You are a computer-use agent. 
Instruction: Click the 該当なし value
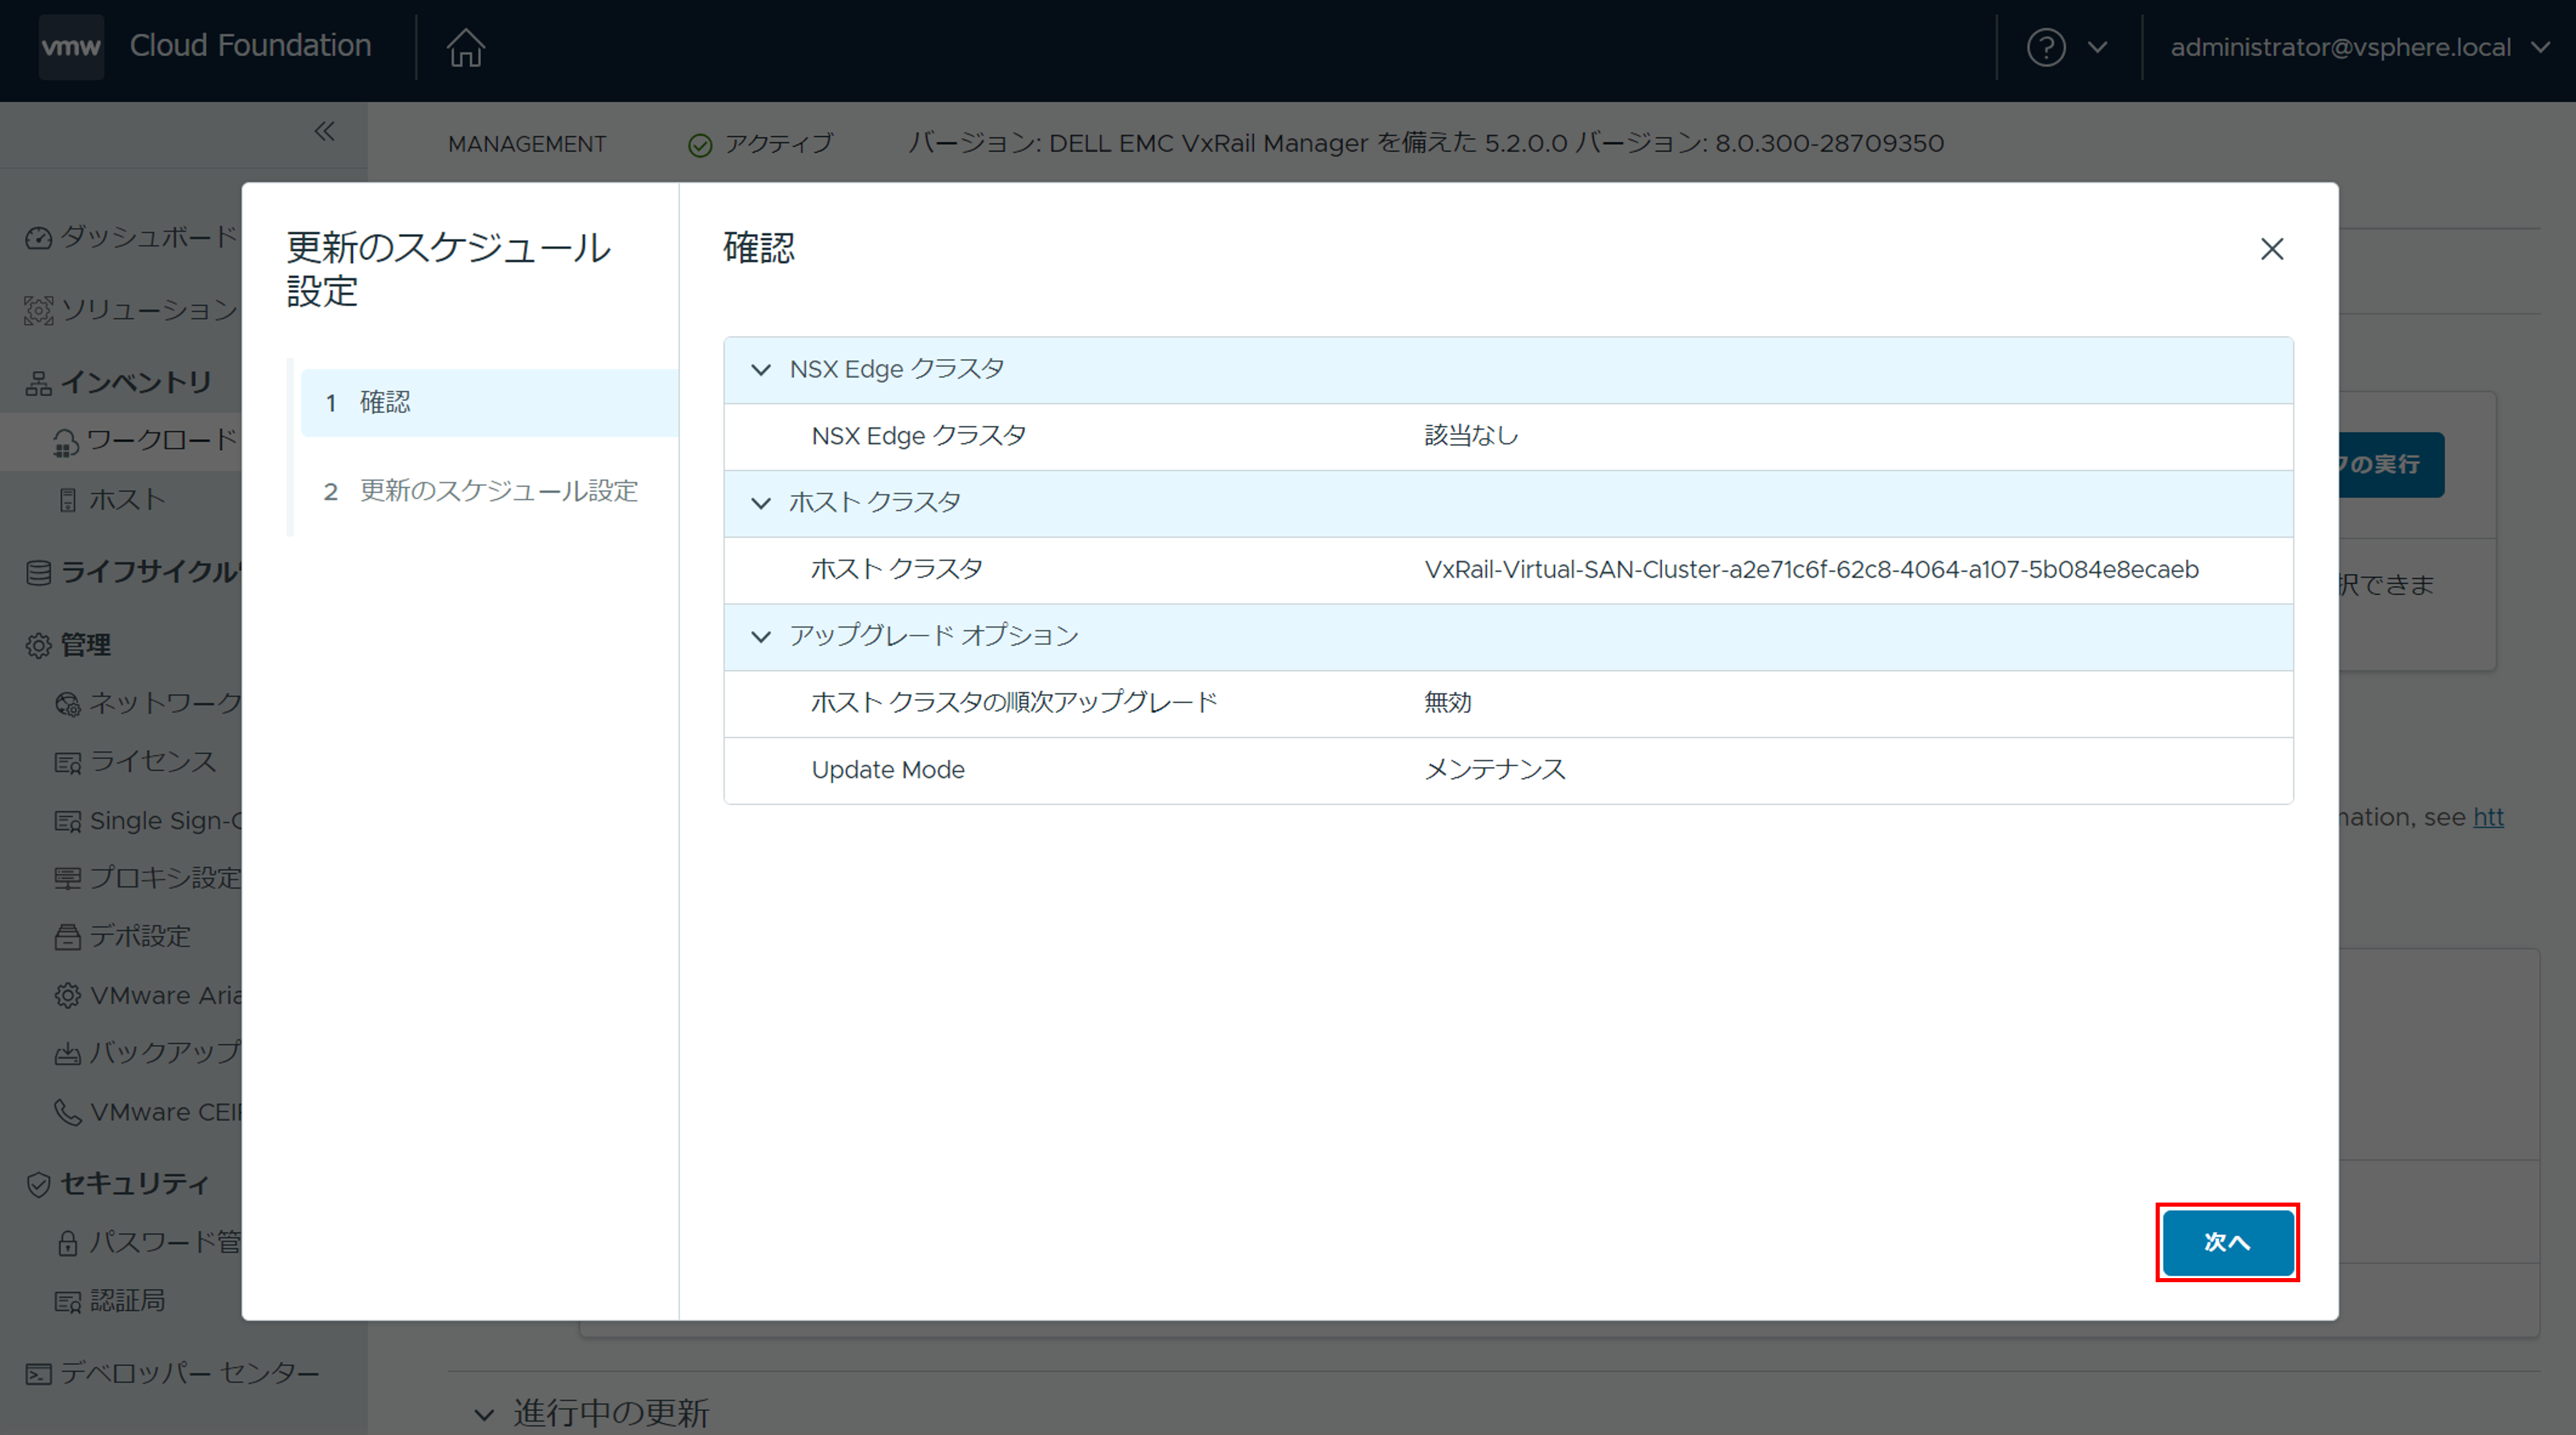coord(1471,436)
